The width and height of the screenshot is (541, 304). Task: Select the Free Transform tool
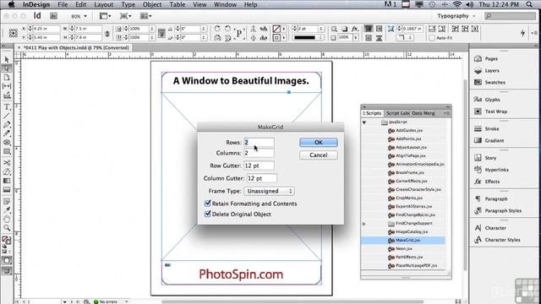[x=7, y=171]
